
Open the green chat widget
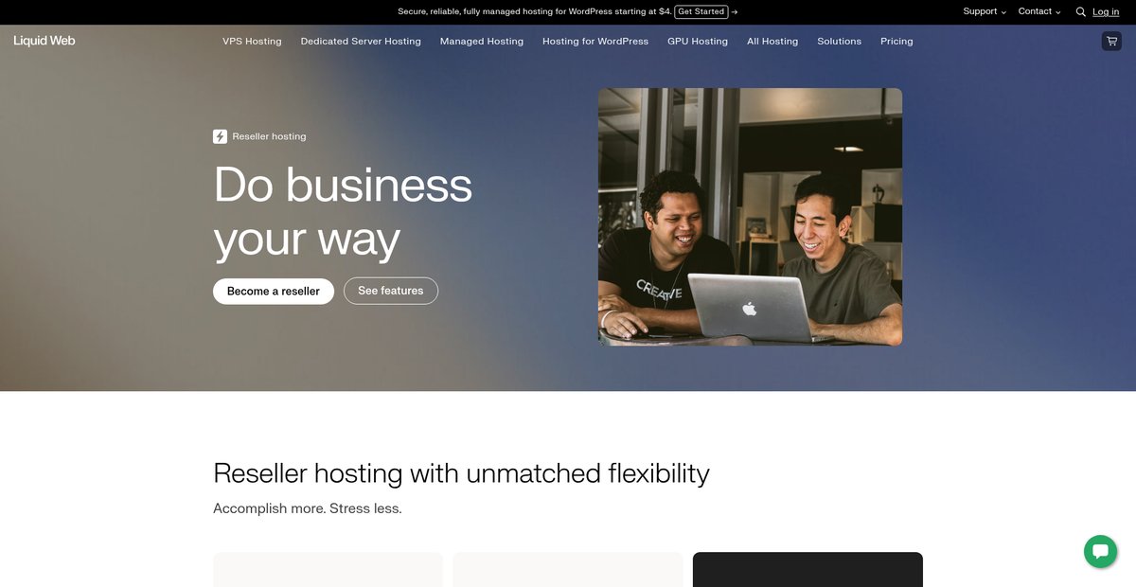[x=1100, y=551]
